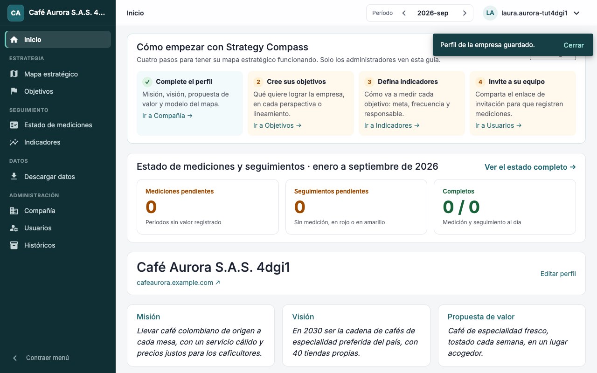The image size is (597, 373).
Task: Select Estado de mediciones in the sidebar
Action: pos(58,125)
